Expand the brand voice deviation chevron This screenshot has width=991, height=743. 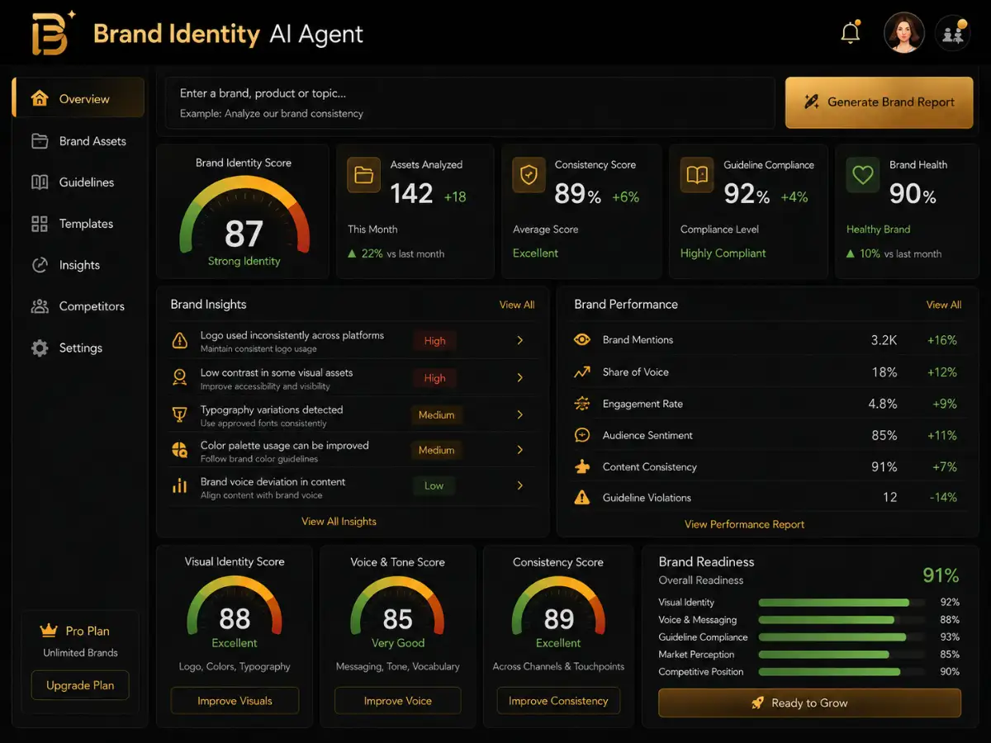519,485
